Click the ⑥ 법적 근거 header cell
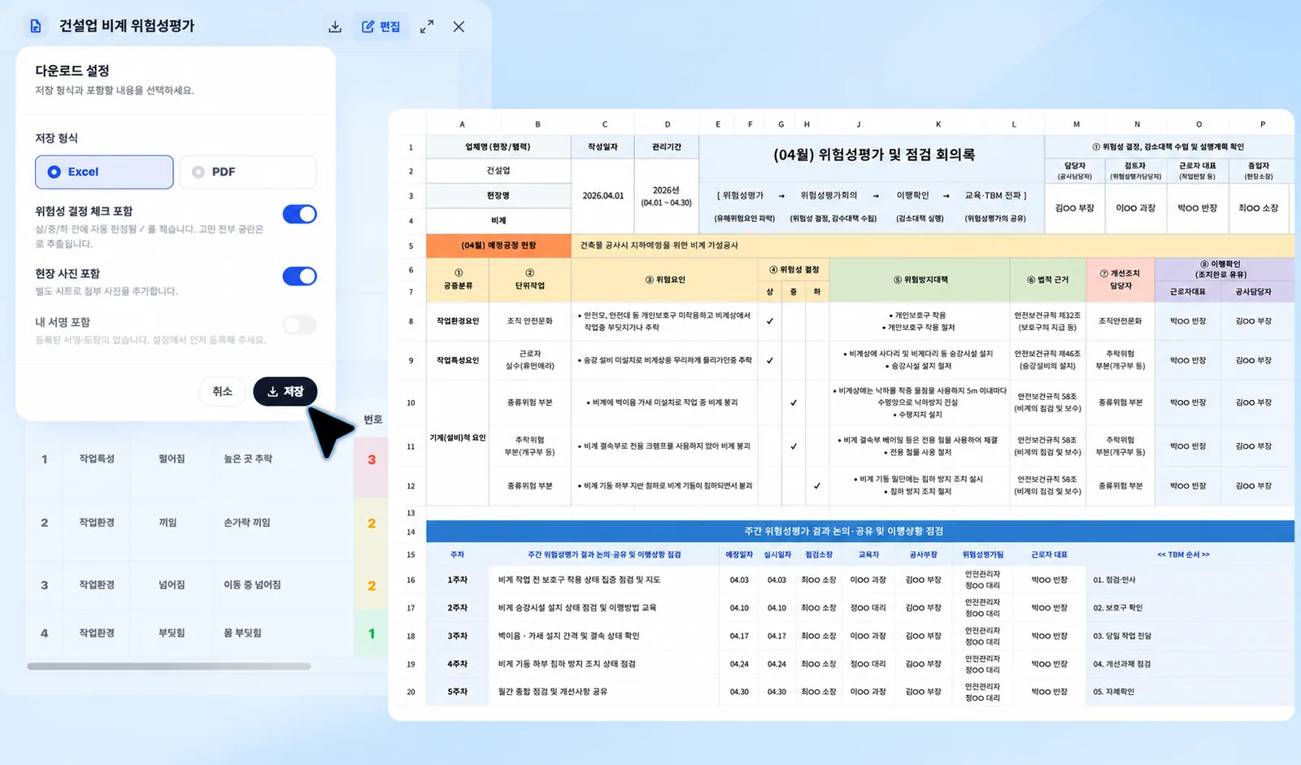This screenshot has width=1301, height=765. (1047, 280)
